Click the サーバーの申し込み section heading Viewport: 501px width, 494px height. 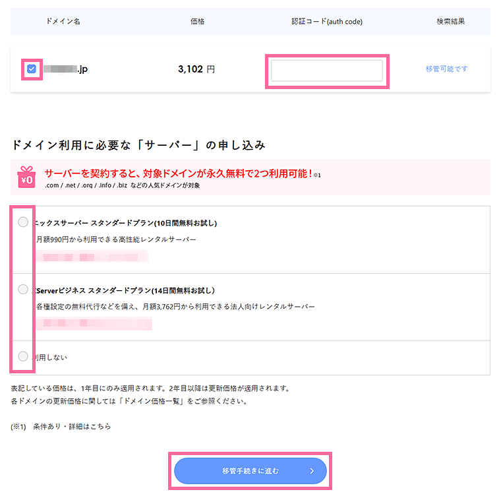pos(138,145)
